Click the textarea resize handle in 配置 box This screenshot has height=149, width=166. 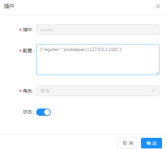157,73
